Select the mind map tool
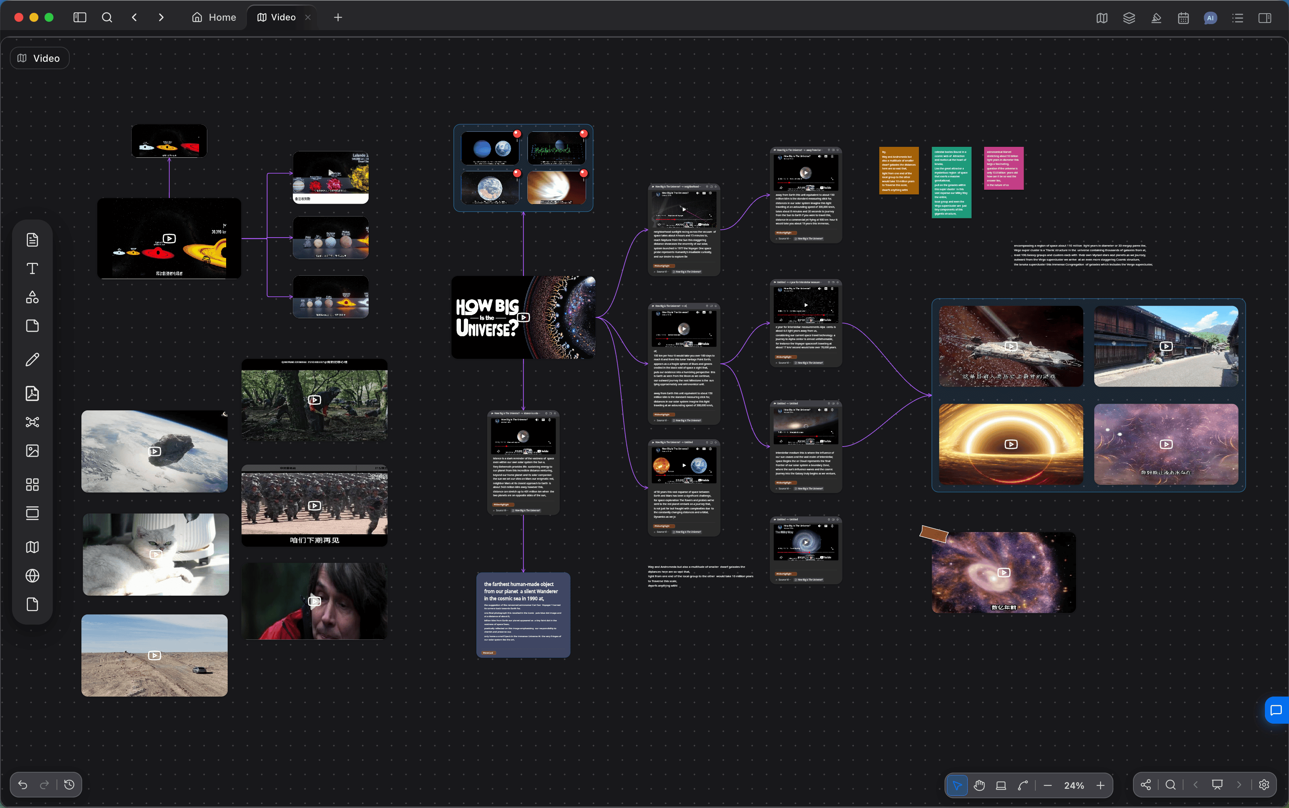This screenshot has height=808, width=1289. pyautogui.click(x=32, y=422)
